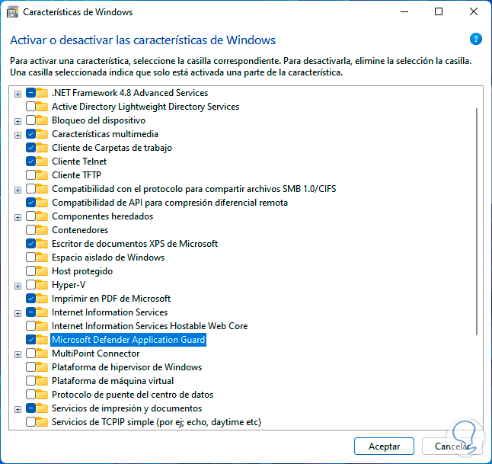Click the folder icon next to Contenedores
This screenshot has height=464, width=492.
43,230
